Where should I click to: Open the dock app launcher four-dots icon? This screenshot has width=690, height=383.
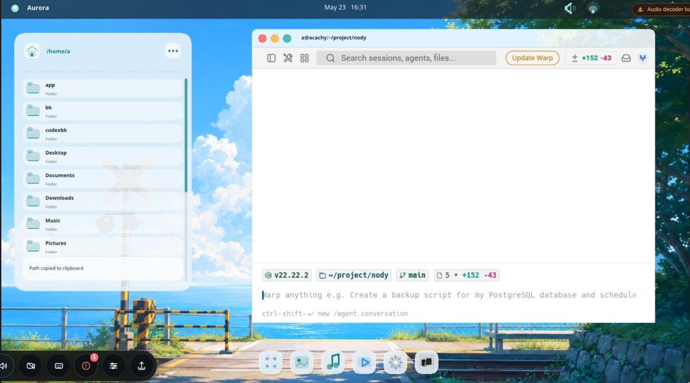[271, 362]
